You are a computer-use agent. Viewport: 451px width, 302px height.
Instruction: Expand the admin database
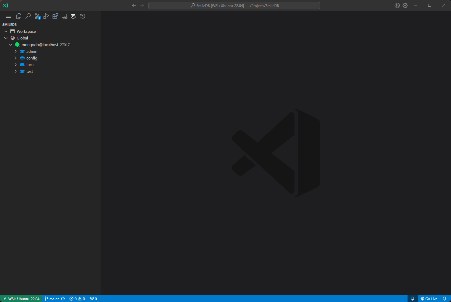tap(15, 51)
